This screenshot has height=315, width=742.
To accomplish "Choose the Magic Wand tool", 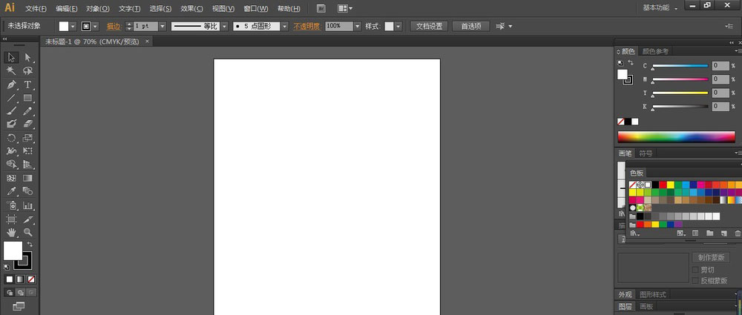I will (x=12, y=71).
